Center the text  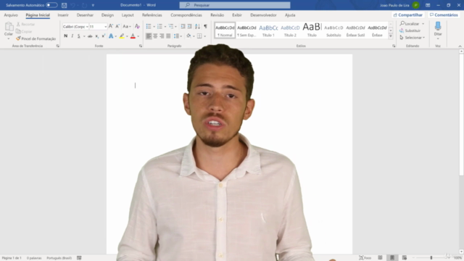pos(155,36)
